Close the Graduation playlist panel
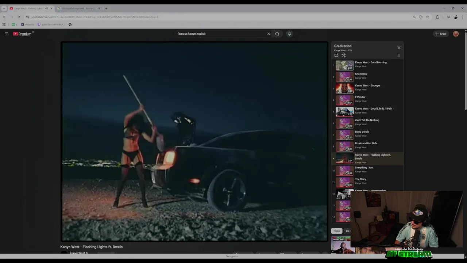This screenshot has height=263, width=467. point(399,47)
